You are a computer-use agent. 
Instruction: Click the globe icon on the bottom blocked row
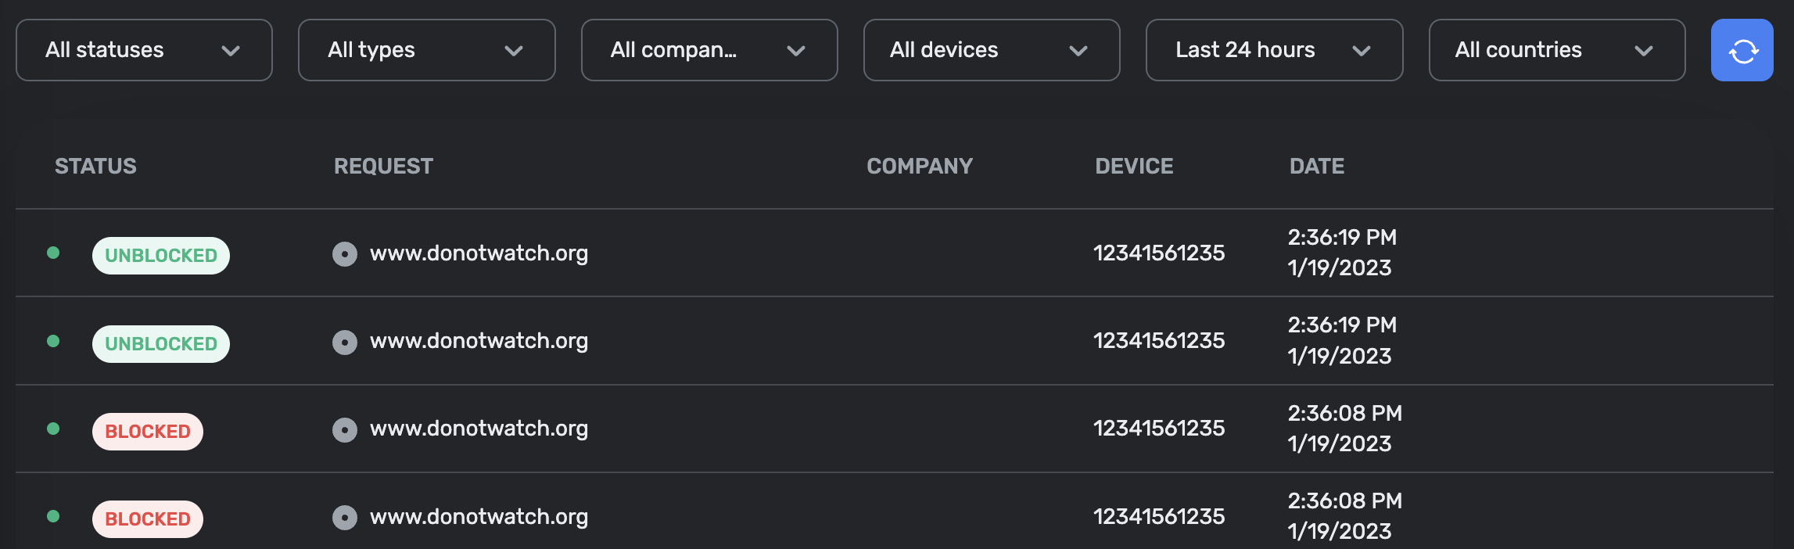pos(345,516)
